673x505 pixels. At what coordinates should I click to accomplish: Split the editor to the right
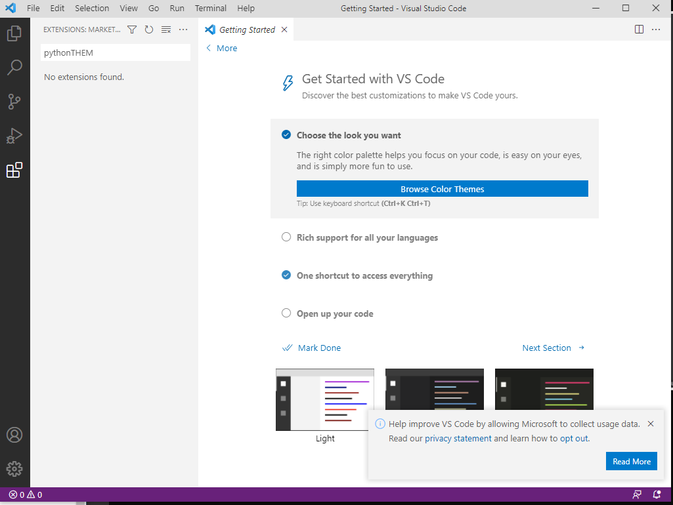tap(639, 29)
